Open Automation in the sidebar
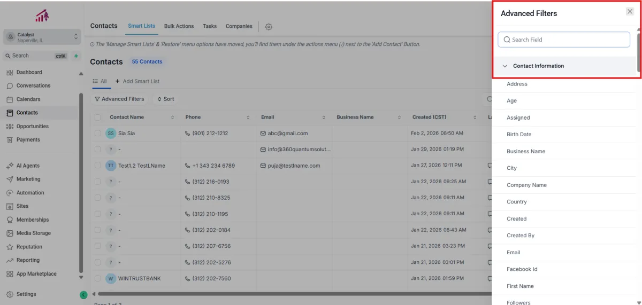Image resolution: width=642 pixels, height=305 pixels. pyautogui.click(x=30, y=193)
